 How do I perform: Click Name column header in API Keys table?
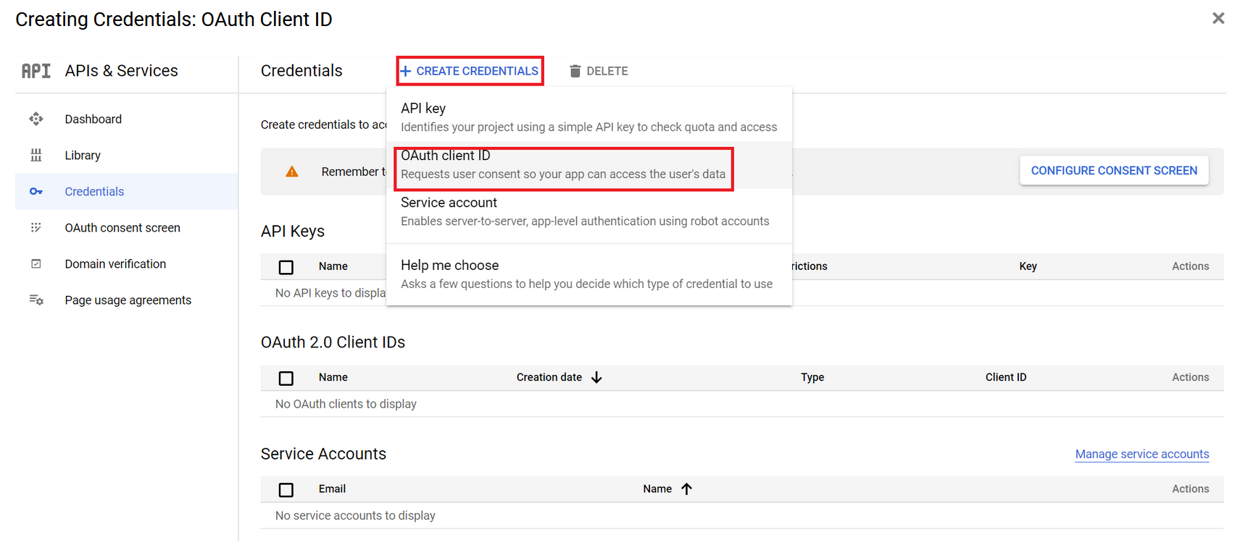tap(333, 266)
